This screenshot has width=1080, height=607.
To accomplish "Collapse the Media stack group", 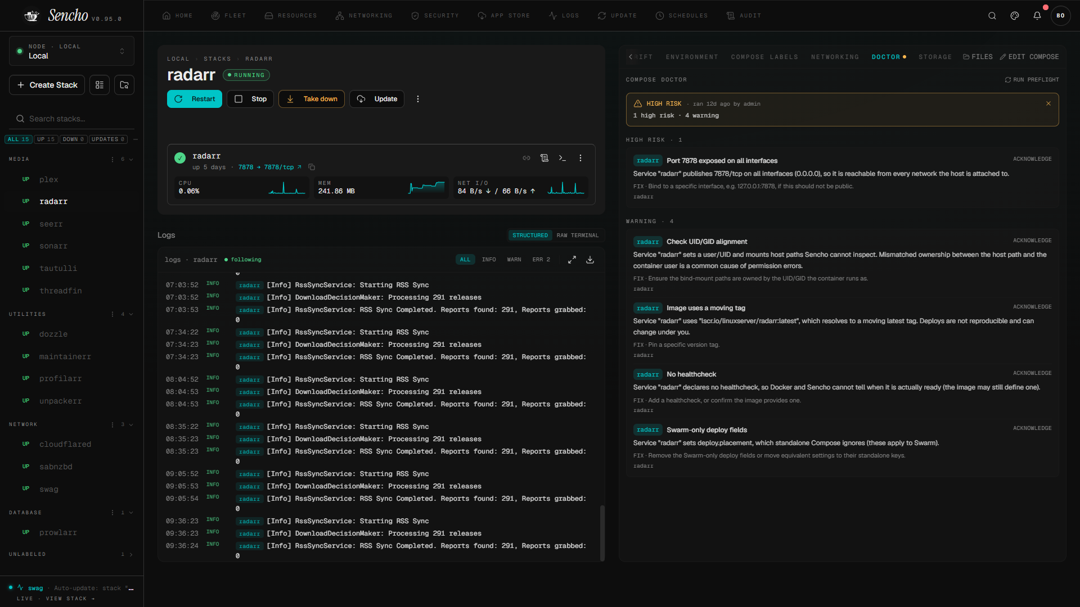I will 131,160.
